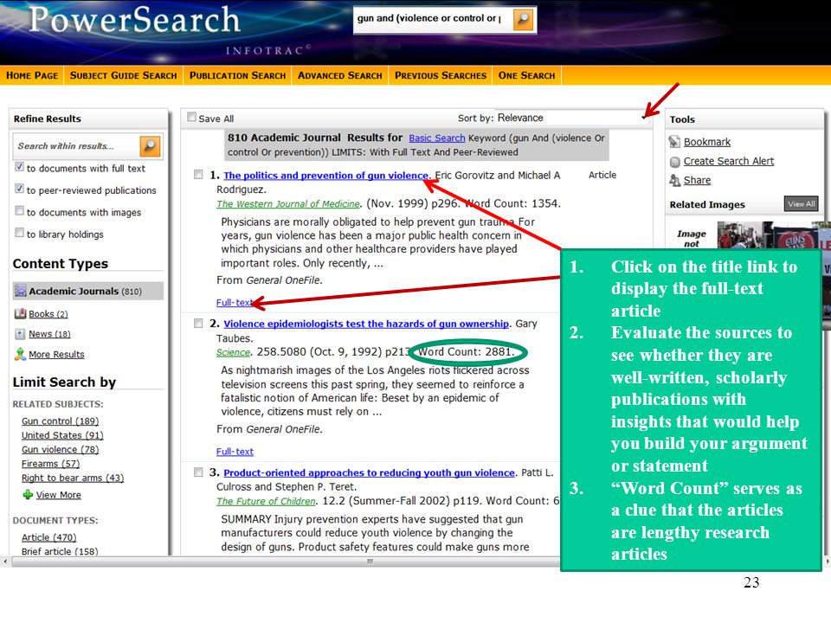
Task: Click the main search query input field
Action: (433, 18)
